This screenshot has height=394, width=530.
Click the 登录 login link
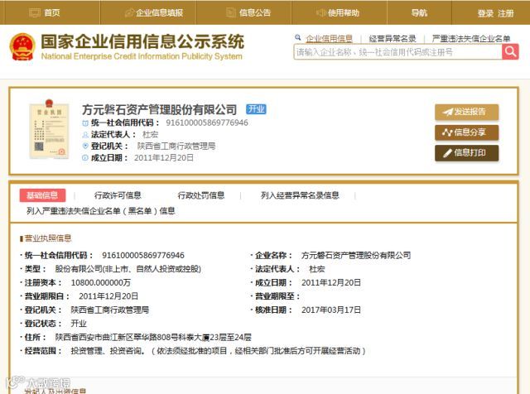tap(485, 13)
